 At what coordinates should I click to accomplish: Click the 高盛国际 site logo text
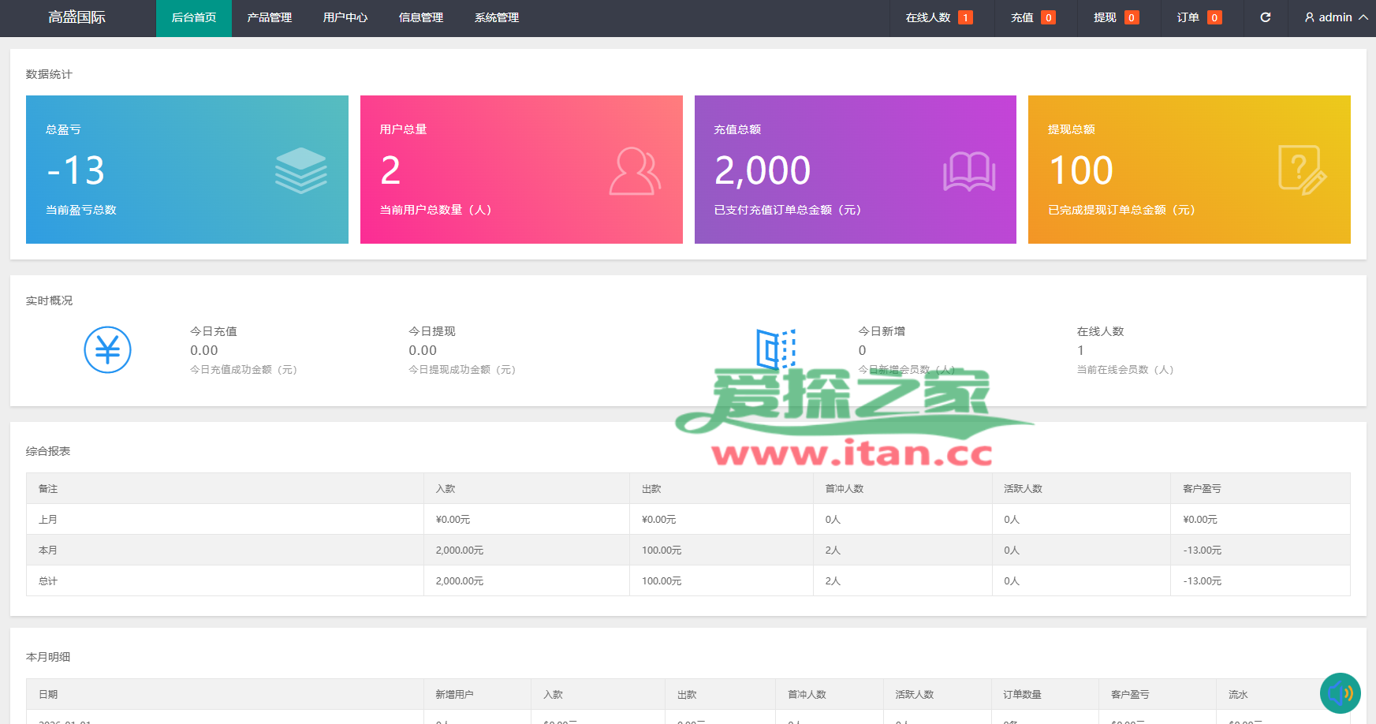pyautogui.click(x=76, y=17)
